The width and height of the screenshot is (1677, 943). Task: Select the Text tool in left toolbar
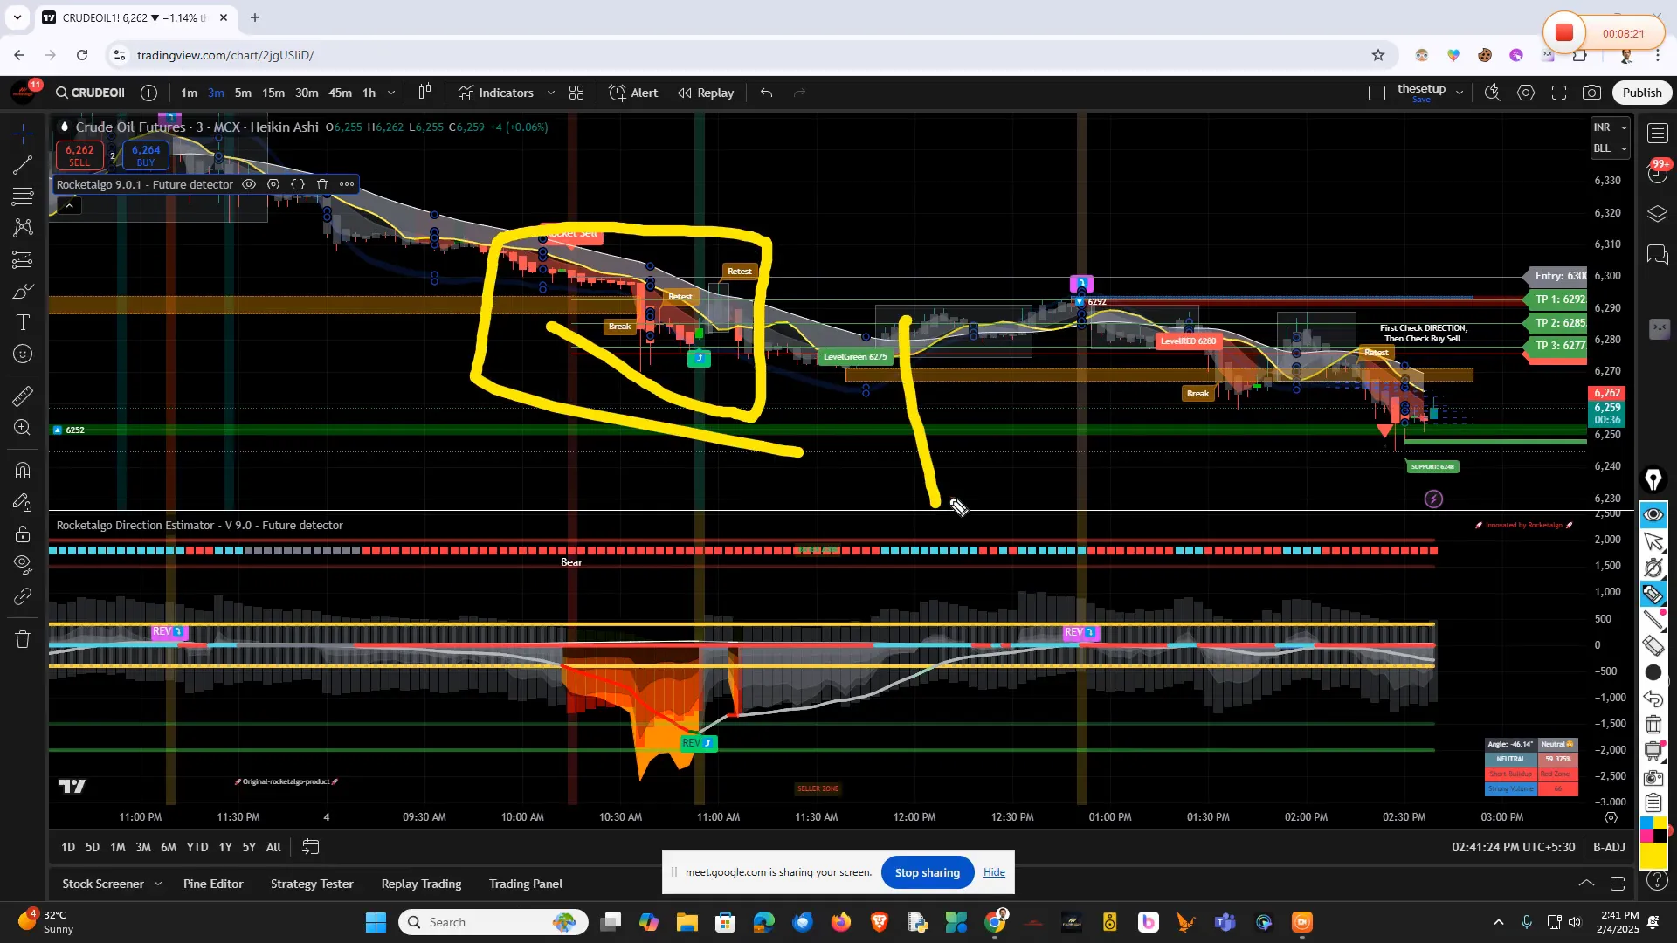click(x=23, y=323)
